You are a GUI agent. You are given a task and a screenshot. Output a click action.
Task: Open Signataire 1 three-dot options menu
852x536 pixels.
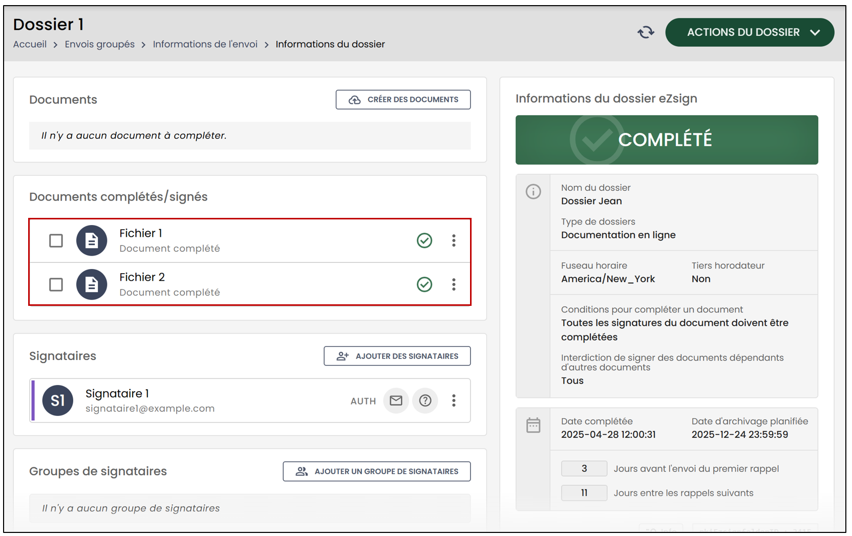tap(454, 400)
